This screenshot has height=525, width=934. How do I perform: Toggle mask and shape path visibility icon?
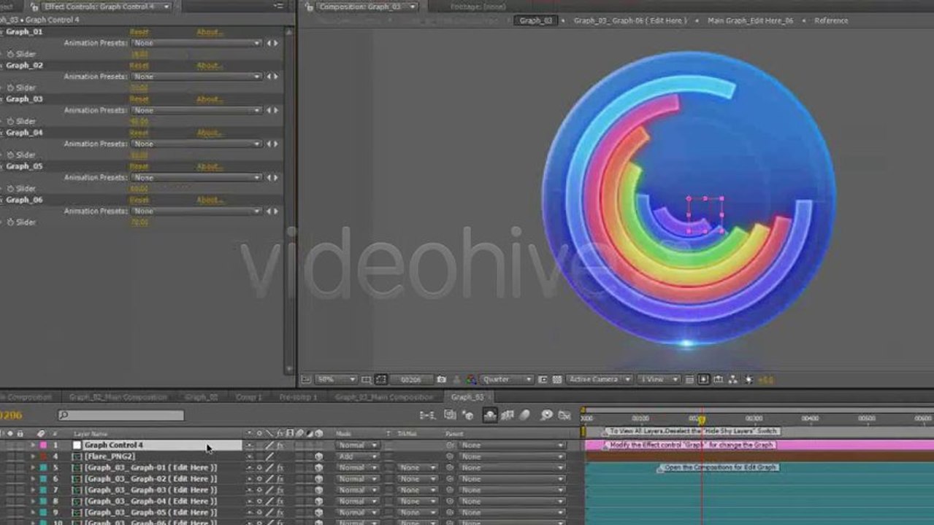point(380,379)
